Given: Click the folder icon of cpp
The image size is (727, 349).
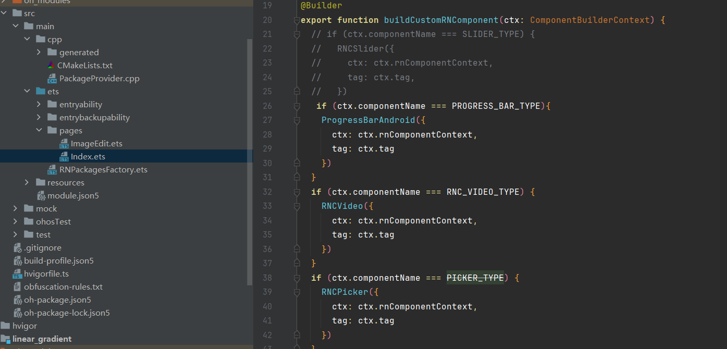Looking at the screenshot, I should coord(40,40).
